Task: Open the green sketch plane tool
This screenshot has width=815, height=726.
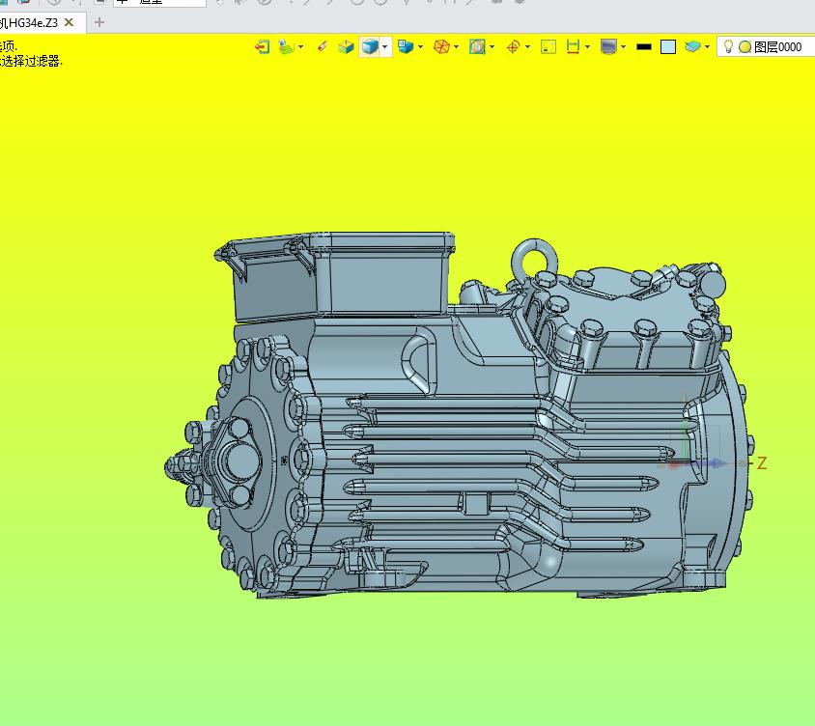Action: [286, 47]
